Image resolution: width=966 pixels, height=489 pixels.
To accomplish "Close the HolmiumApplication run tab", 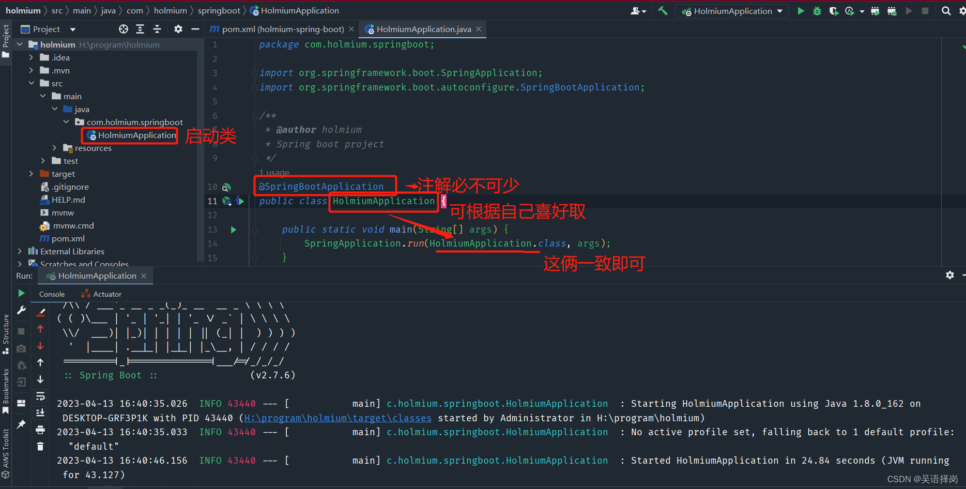I will coord(144,276).
